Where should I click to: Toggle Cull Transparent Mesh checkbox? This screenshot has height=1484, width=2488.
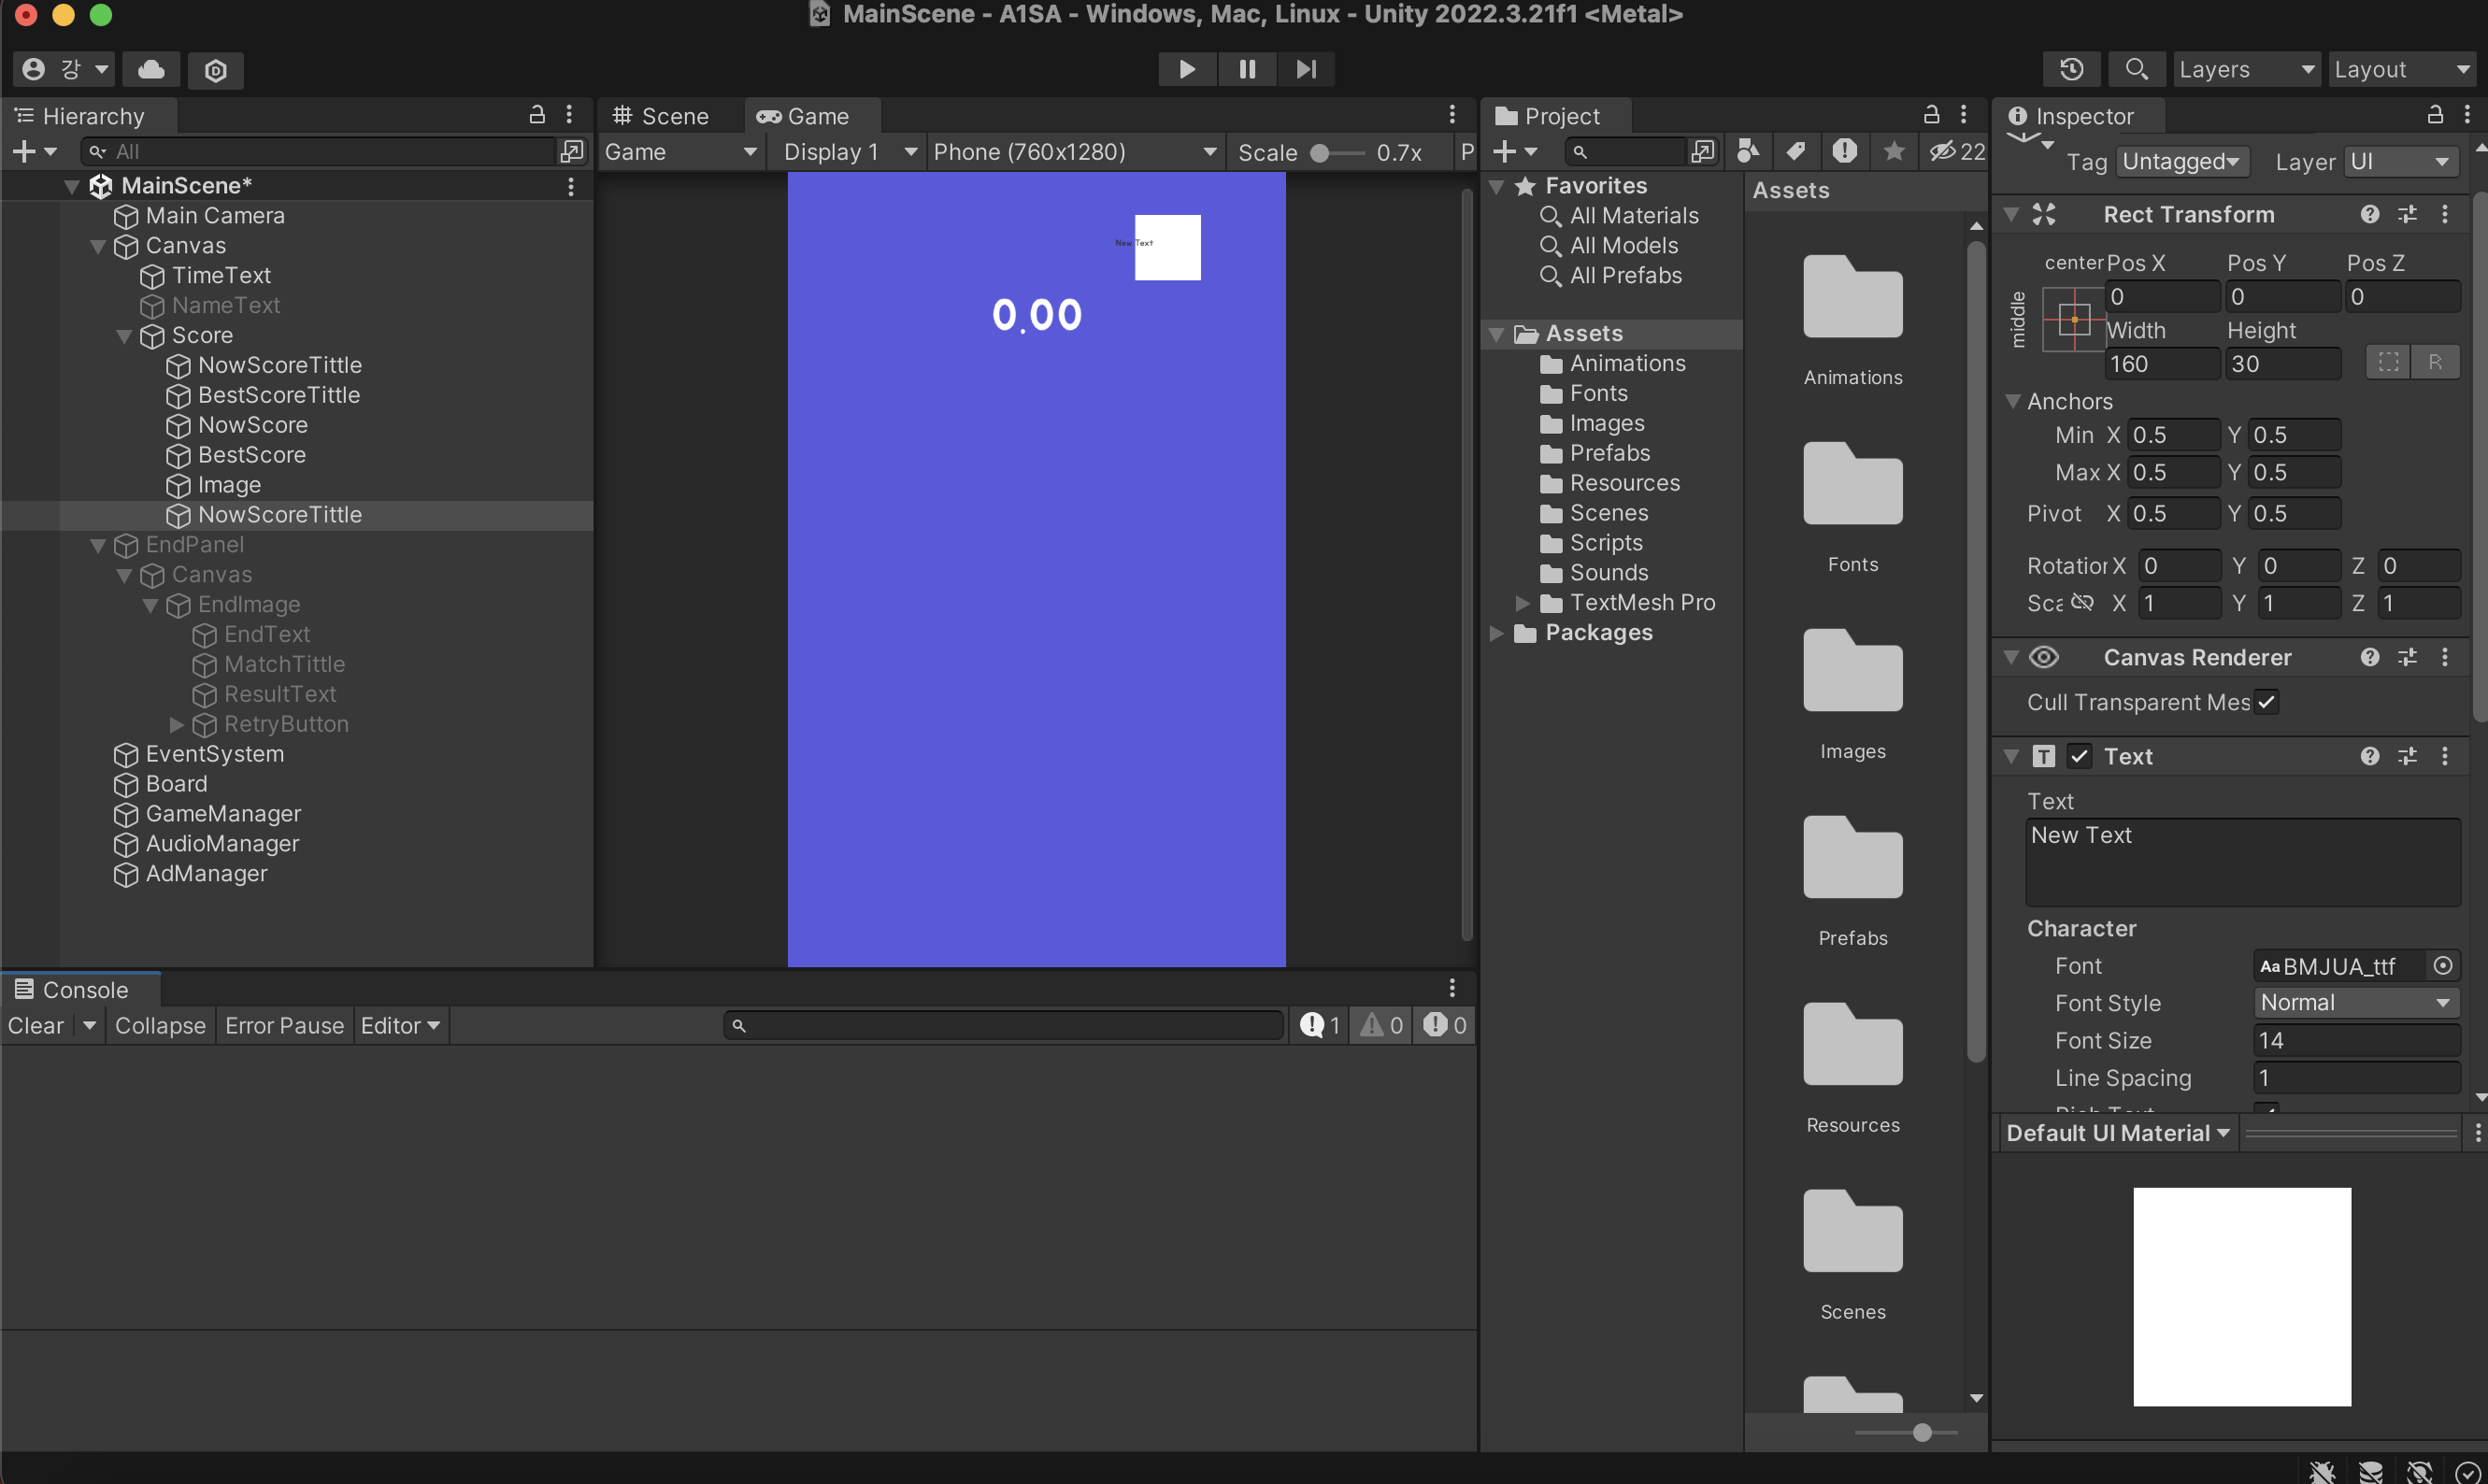pyautogui.click(x=2266, y=702)
